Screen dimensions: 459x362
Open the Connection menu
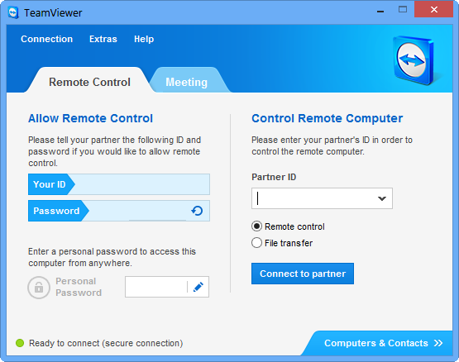coord(47,39)
